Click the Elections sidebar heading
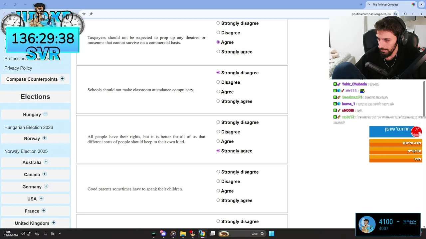 pyautogui.click(x=35, y=97)
